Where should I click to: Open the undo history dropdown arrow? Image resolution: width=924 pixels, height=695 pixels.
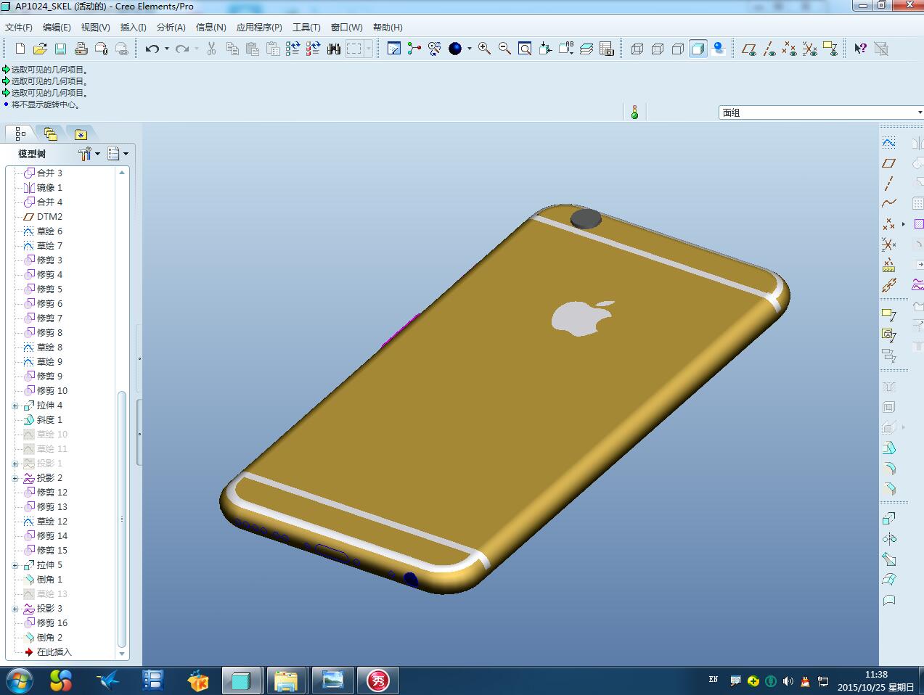coord(166,49)
